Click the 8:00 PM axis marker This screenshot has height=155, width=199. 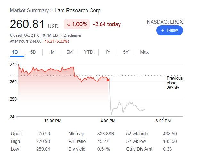(163, 121)
